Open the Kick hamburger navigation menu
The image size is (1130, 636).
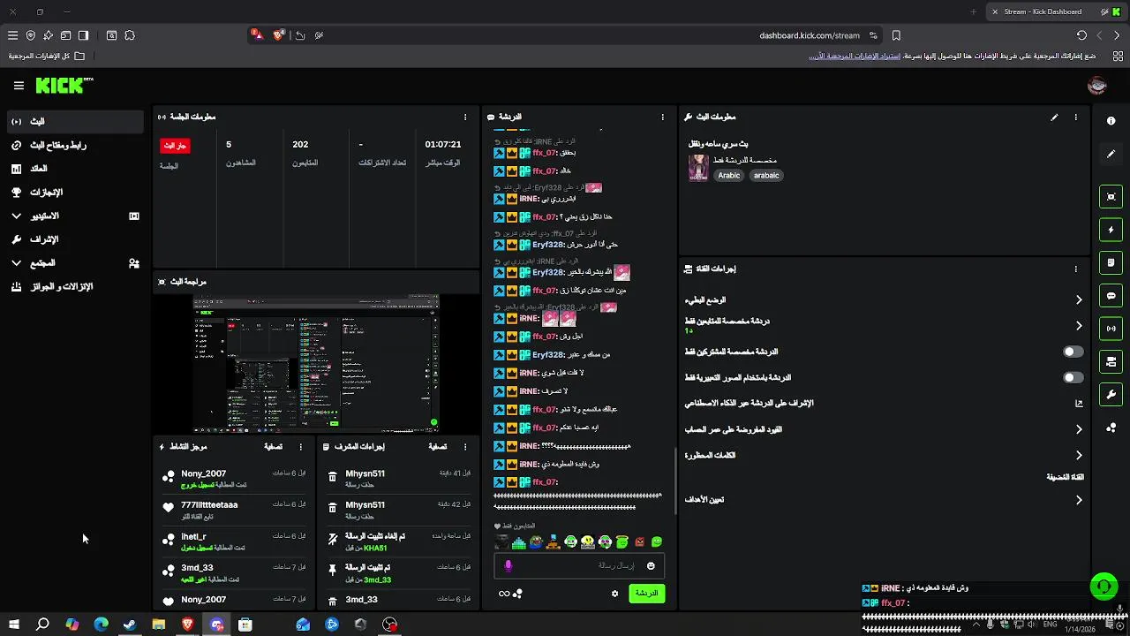click(x=19, y=86)
